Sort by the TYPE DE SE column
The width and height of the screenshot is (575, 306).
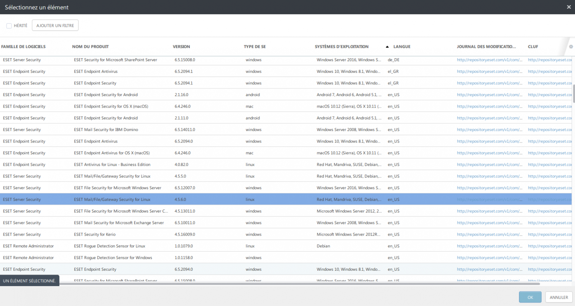(x=255, y=47)
